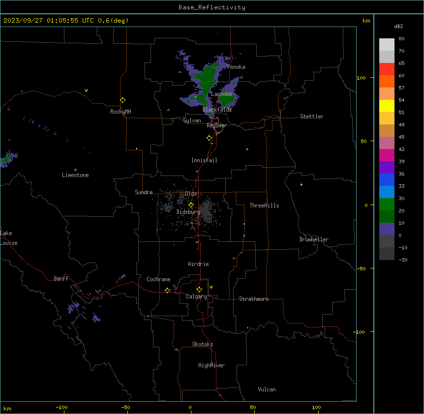The width and height of the screenshot is (424, 414).
Task: Select the slate purple 0-10 dBZ swatch
Action: (x=387, y=229)
